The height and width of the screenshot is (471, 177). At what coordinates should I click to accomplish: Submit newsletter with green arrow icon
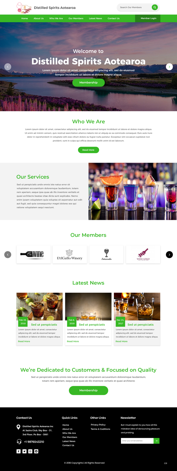157,441
